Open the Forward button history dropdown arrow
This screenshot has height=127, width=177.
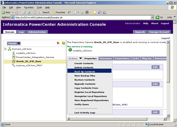20,12
